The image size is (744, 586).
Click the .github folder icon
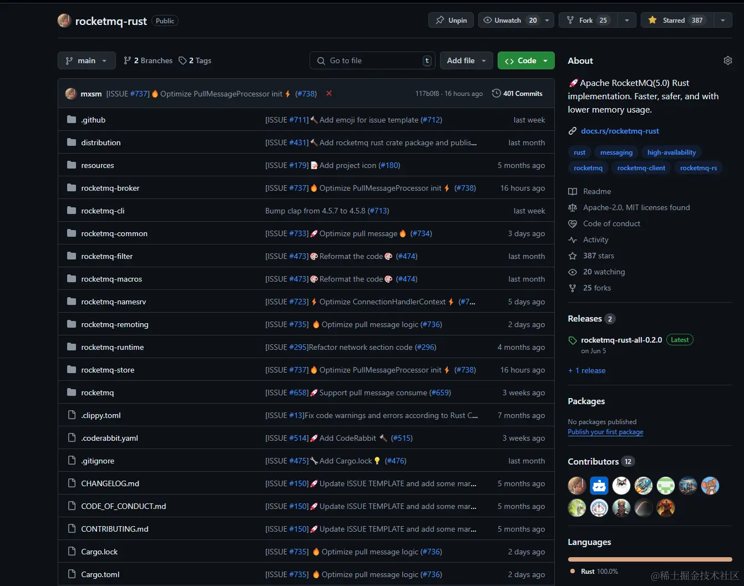pos(72,120)
